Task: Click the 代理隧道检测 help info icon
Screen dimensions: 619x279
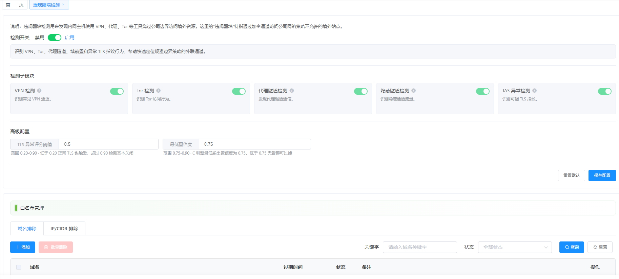Action: (292, 91)
